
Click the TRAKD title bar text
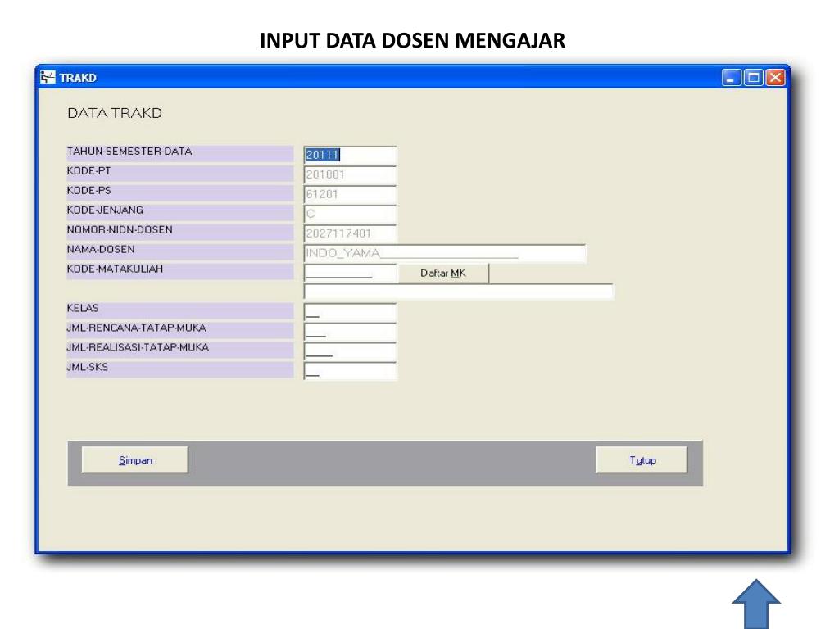point(78,78)
